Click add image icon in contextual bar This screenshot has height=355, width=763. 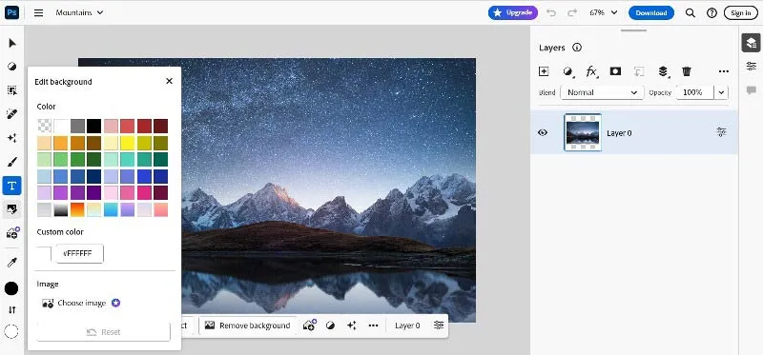pos(309,325)
